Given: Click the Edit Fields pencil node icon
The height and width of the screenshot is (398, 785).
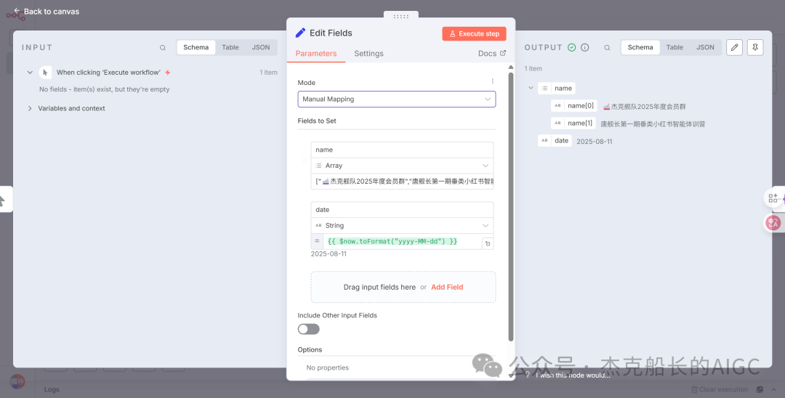Looking at the screenshot, I should point(300,33).
